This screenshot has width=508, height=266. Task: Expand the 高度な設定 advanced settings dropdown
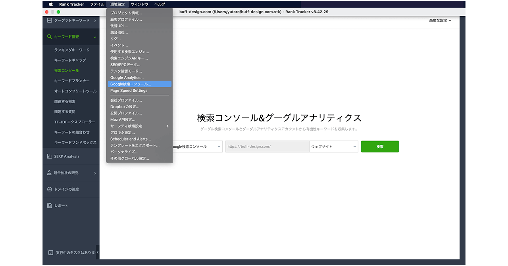[x=440, y=21]
